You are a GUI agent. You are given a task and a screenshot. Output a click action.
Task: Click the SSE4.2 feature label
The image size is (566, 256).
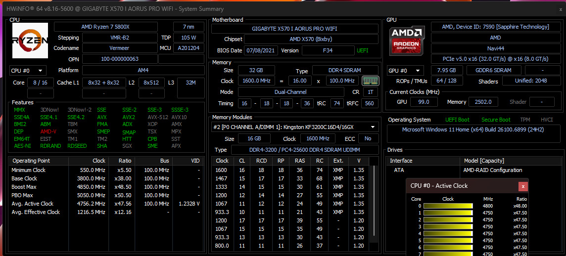point(75,117)
